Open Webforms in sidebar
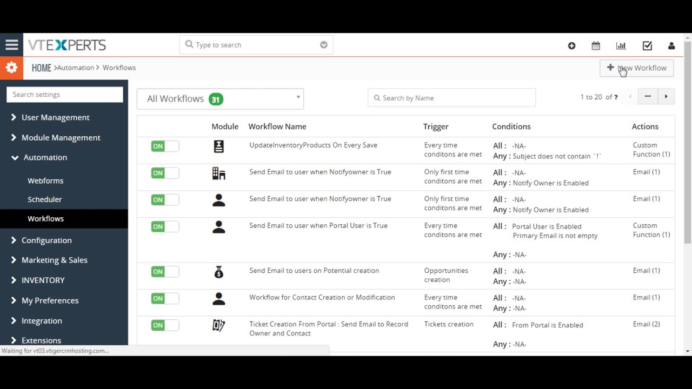 point(45,181)
